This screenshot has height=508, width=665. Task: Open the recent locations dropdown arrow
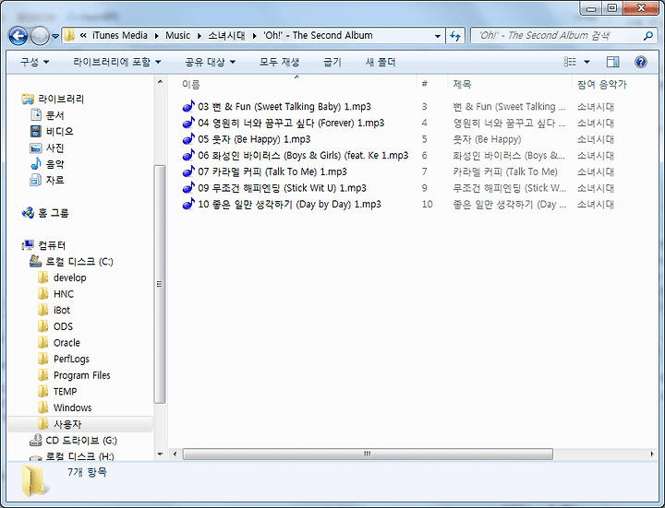pos(55,36)
